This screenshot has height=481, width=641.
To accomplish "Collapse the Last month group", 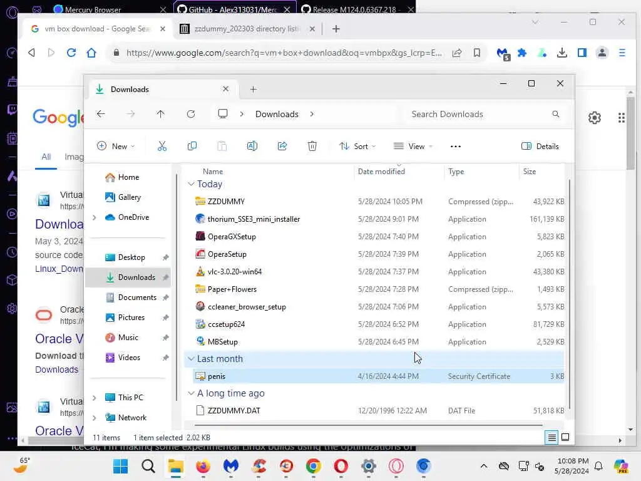I will click(191, 359).
